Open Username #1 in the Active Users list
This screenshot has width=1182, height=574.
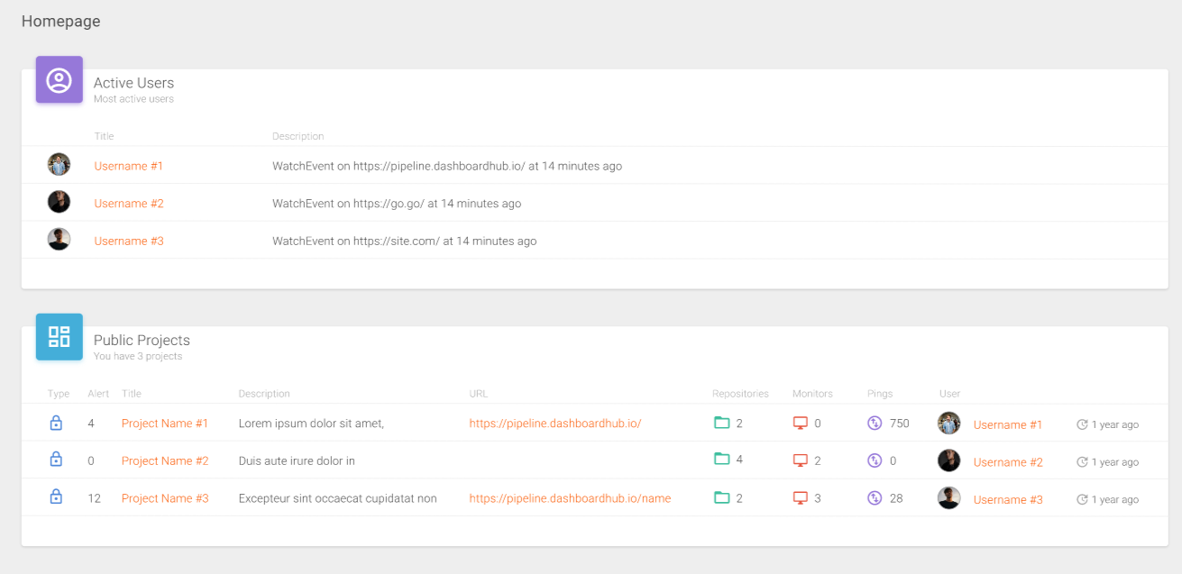tap(128, 166)
